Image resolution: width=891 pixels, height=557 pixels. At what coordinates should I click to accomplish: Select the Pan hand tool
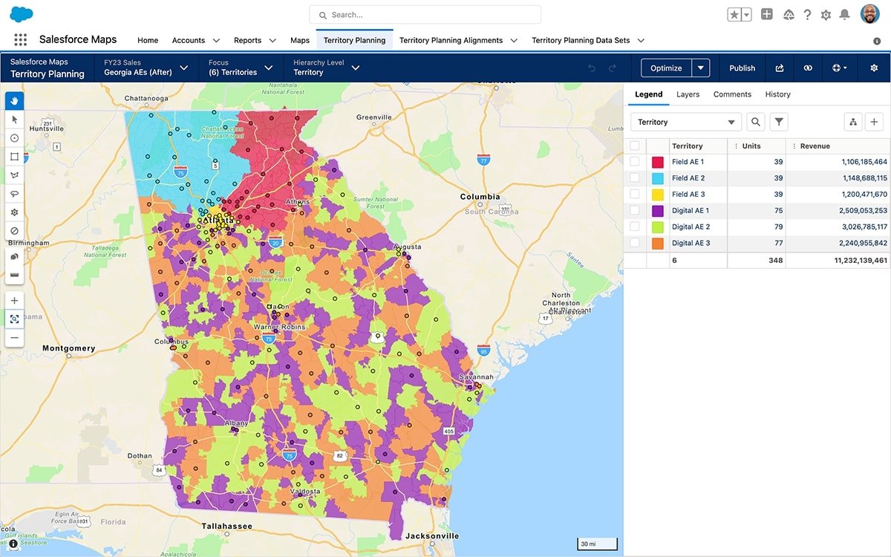(14, 100)
